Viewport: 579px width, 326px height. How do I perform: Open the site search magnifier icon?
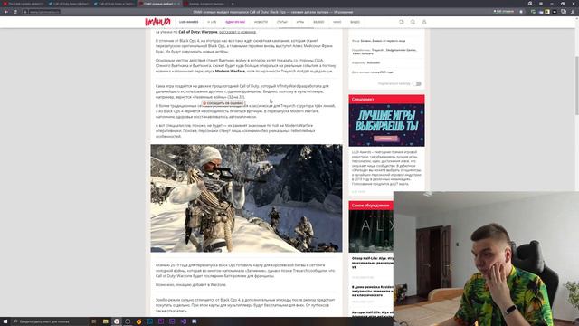click(413, 22)
